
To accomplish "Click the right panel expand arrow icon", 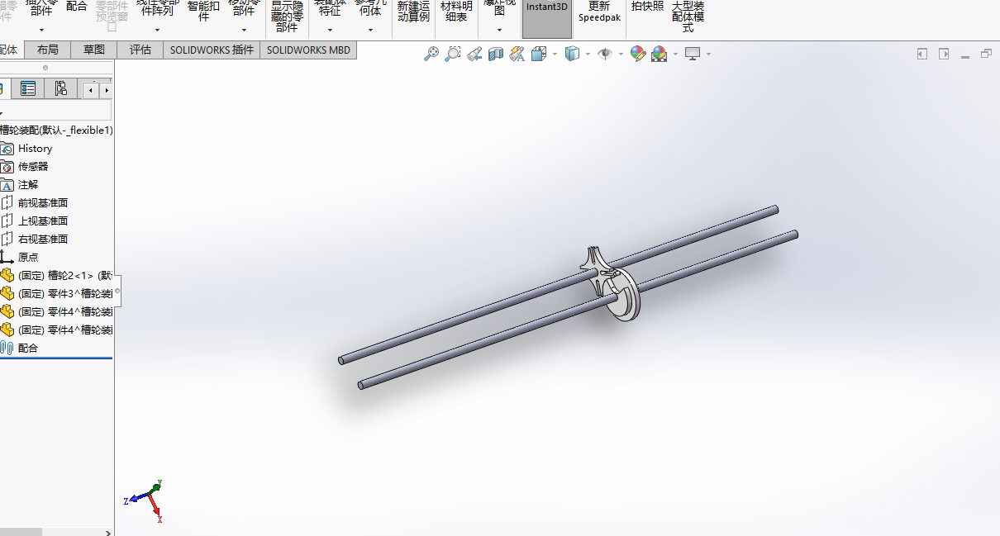I will [x=944, y=54].
